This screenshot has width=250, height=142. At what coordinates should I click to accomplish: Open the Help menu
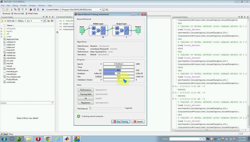(x=50, y=5)
